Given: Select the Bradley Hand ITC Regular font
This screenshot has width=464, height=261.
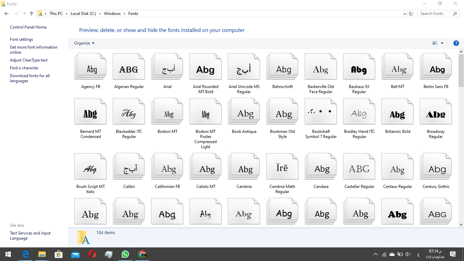Looking at the screenshot, I should pos(359,112).
